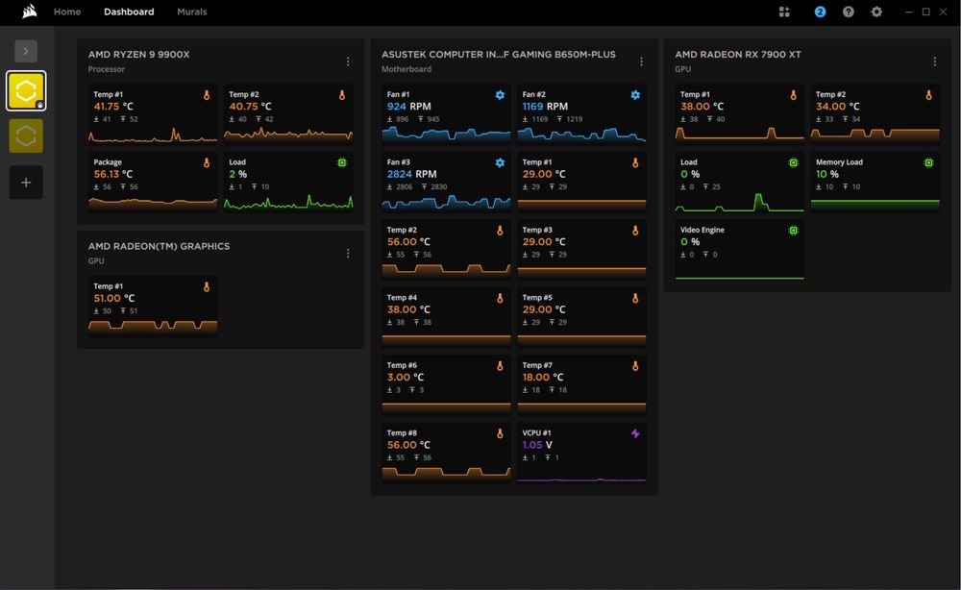The image size is (961, 590).
Task: Select the dim yellow hexagon profile
Action: click(26, 136)
